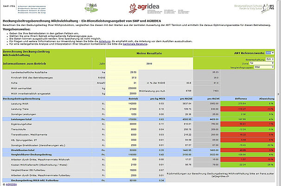The height and width of the screenshot is (186, 281).
Task: Click the Ergänzungsfutter amount field
Action: [125, 124]
